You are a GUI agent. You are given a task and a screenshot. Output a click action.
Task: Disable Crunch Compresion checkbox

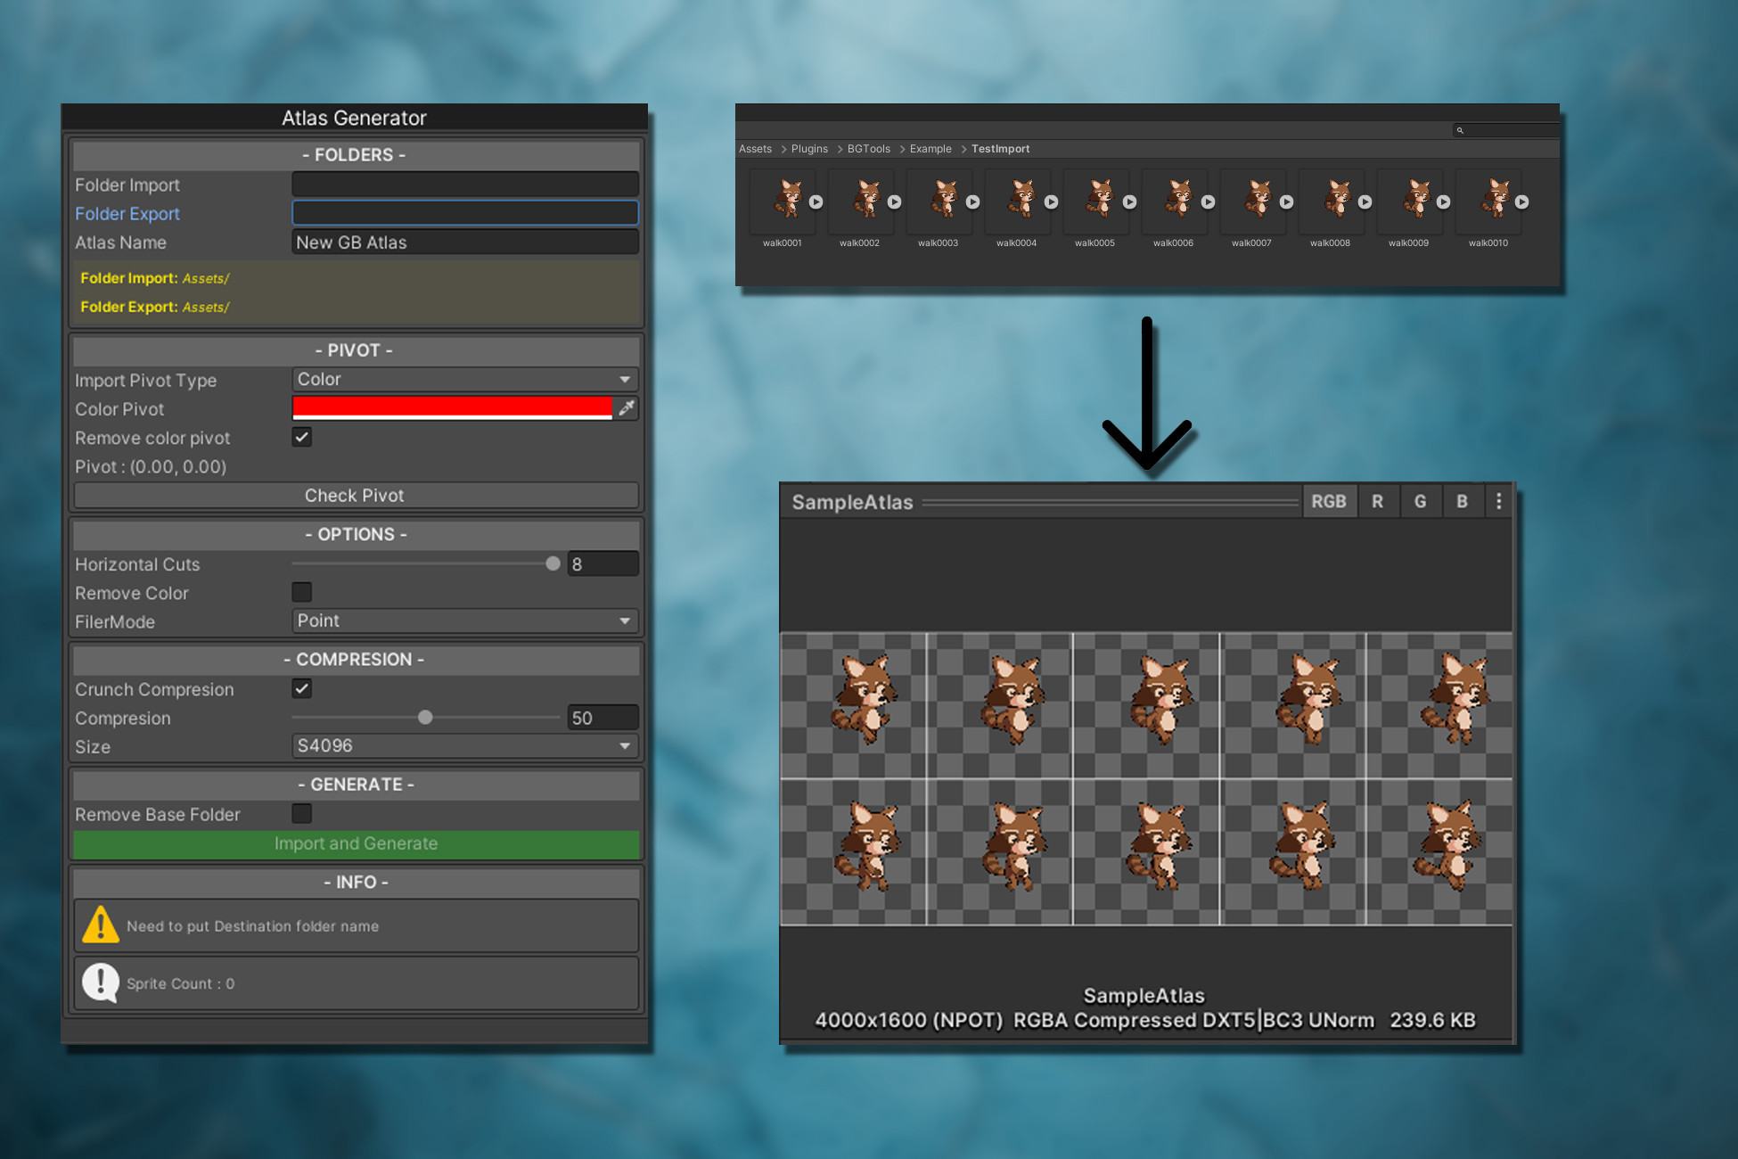(302, 688)
